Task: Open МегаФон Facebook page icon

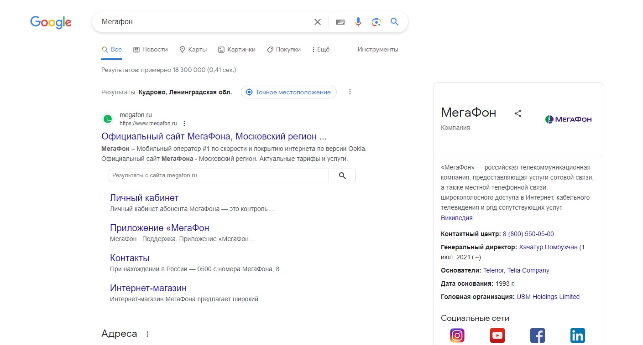Action: click(x=538, y=335)
